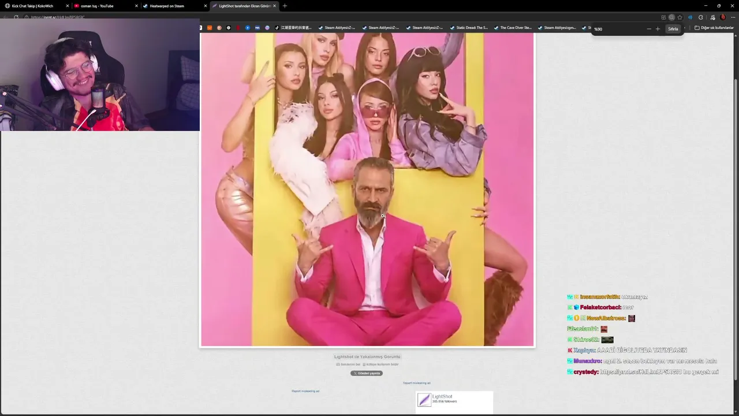The width and height of the screenshot is (739, 416).
Task: Click the page zoom magnifier icon
Action: coord(671,17)
